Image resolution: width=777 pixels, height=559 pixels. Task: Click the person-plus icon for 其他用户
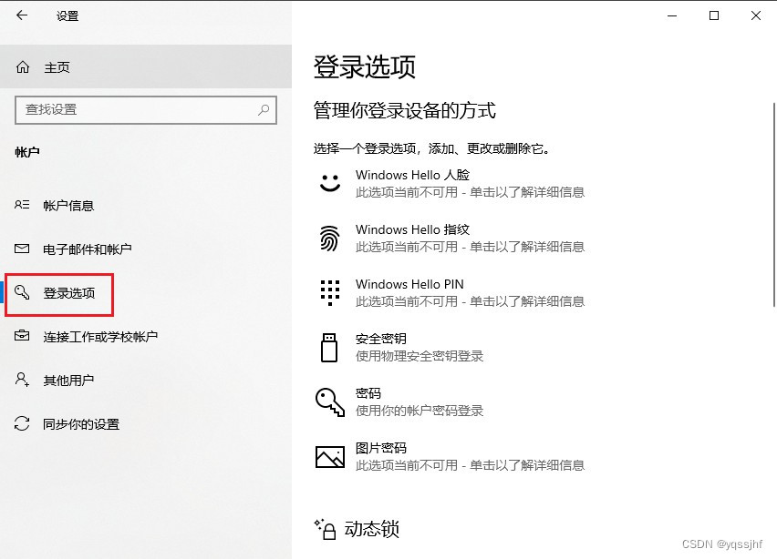22,380
